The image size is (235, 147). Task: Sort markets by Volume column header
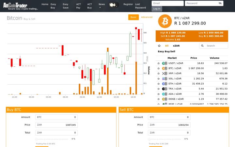click(214, 58)
